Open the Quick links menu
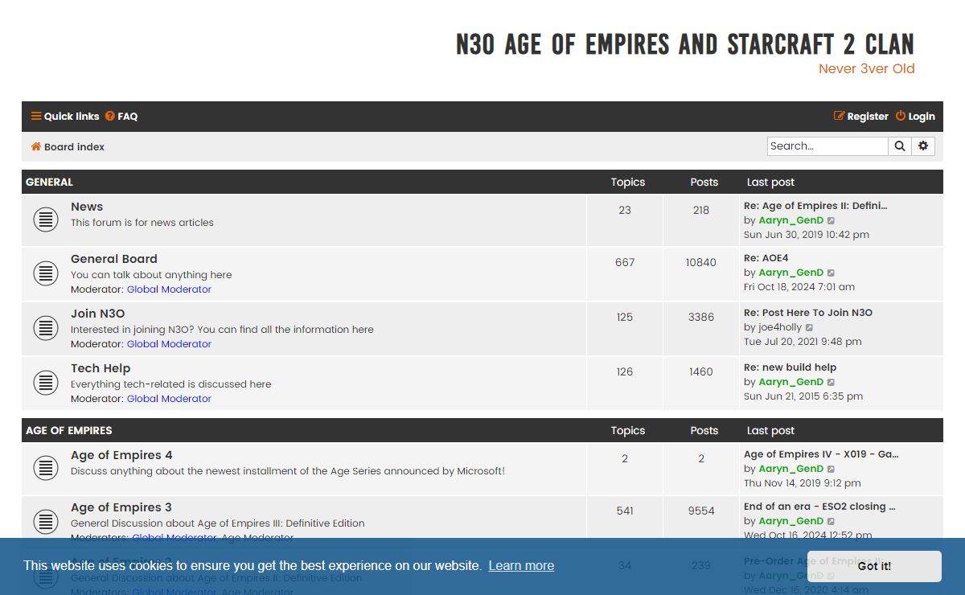Image resolution: width=965 pixels, height=595 pixels. 65,117
